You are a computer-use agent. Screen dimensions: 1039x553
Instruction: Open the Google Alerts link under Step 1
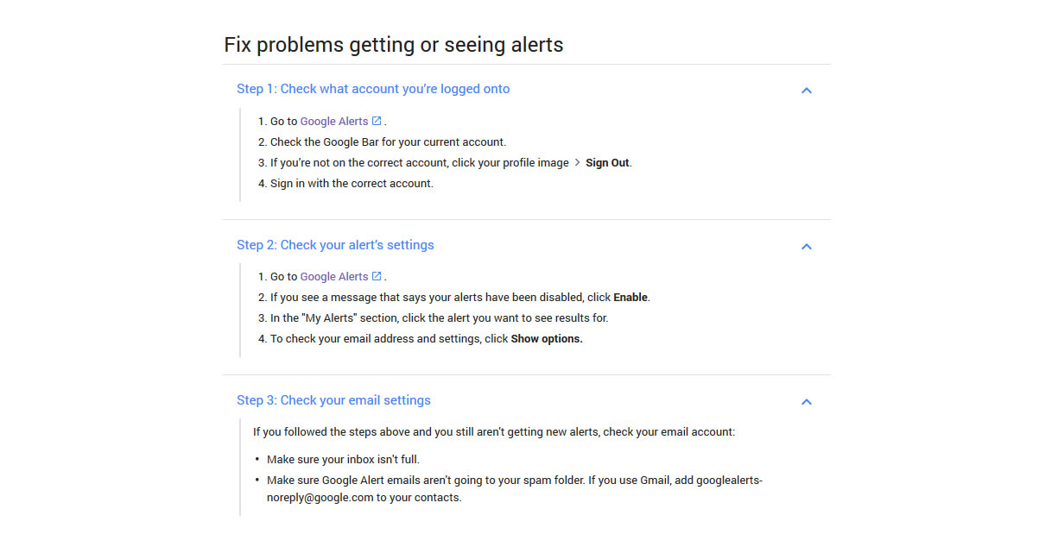pos(334,122)
